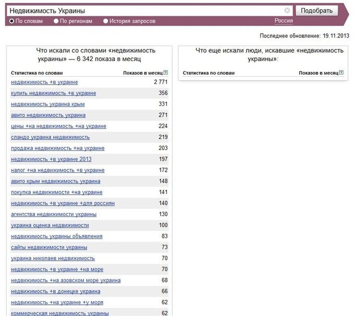The width and height of the screenshot is (359, 316).
Task: Select the 'История запросов' radio button
Action: tap(105, 21)
